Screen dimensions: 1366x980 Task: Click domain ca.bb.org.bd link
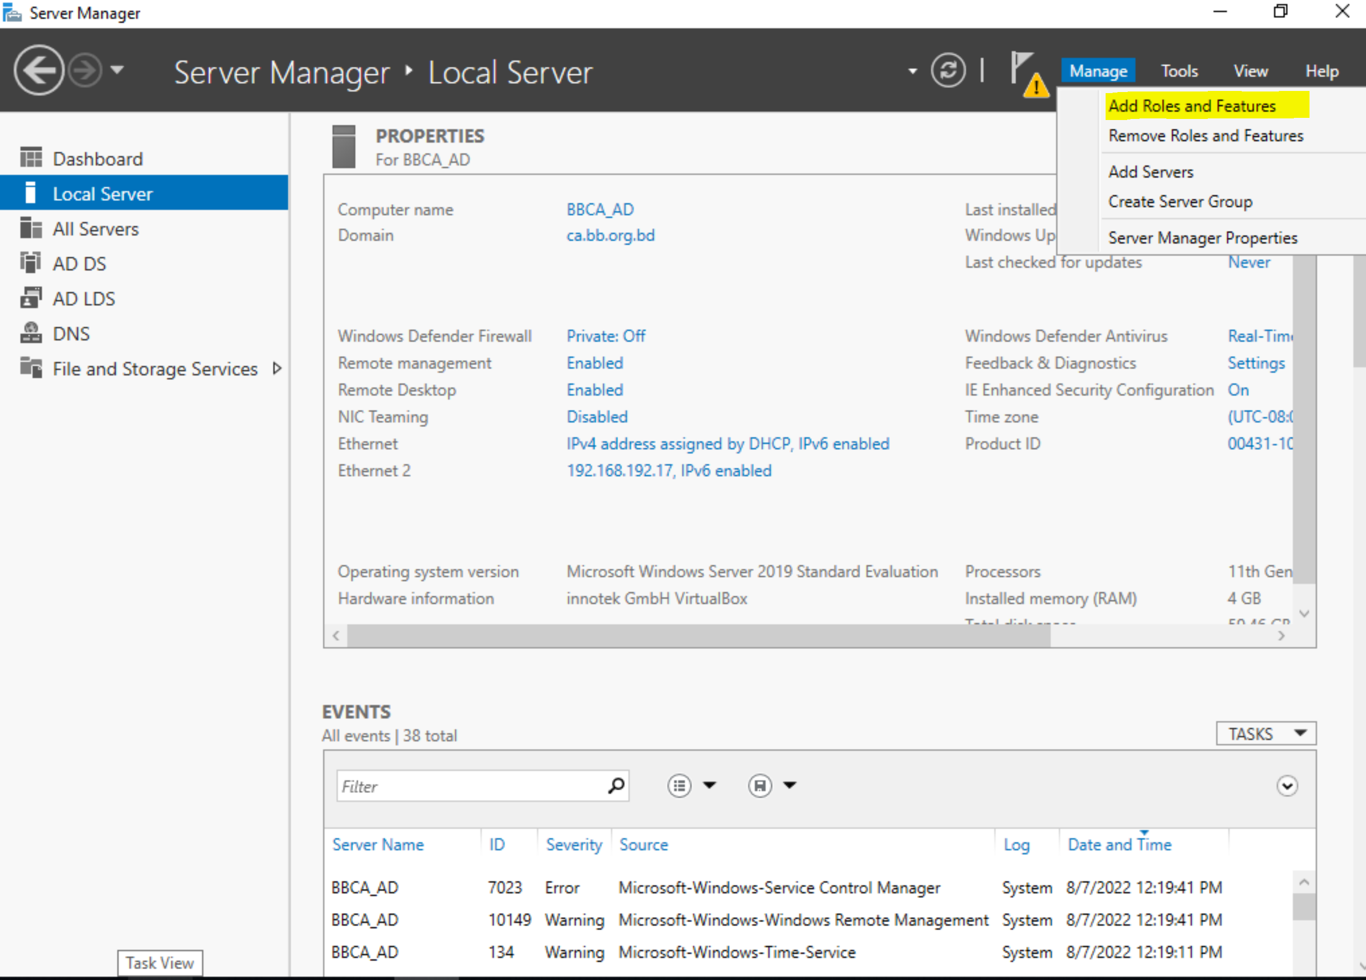click(610, 235)
